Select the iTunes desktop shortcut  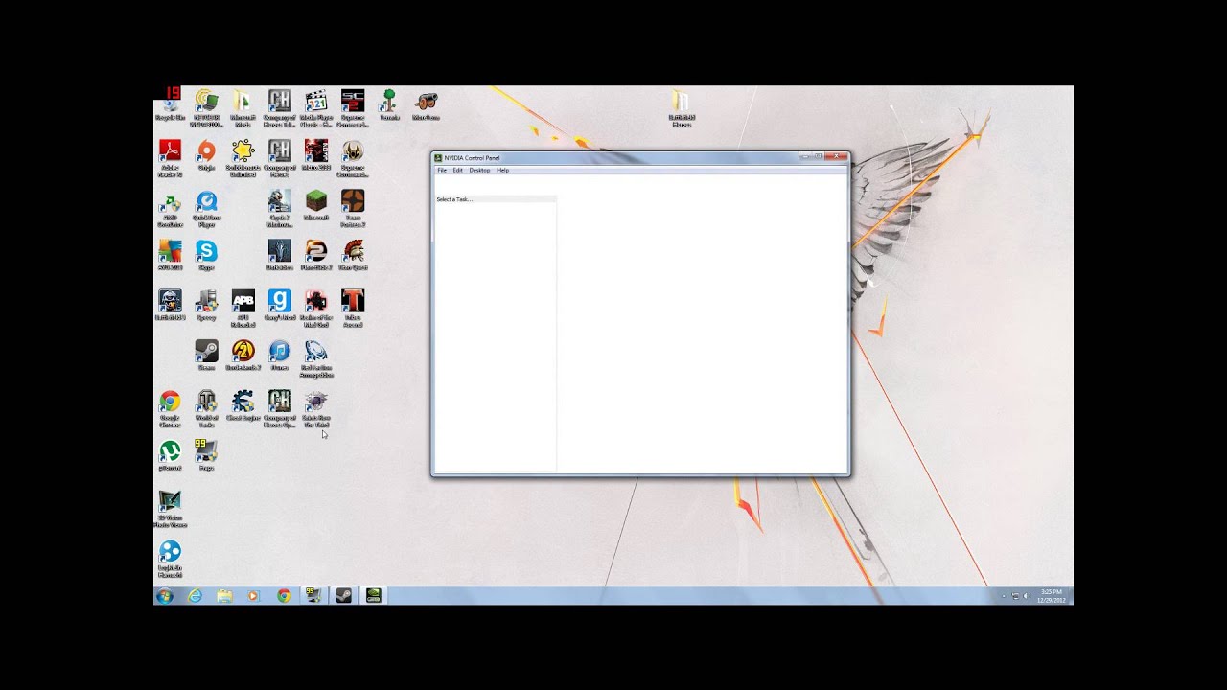pos(279,355)
